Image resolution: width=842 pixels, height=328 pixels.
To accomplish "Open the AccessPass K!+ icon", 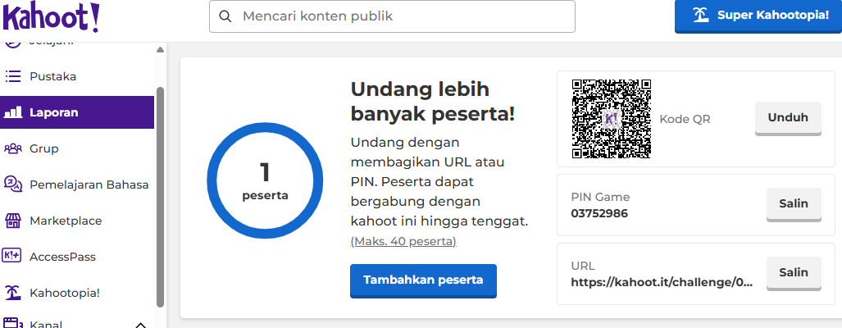I will pos(12,257).
